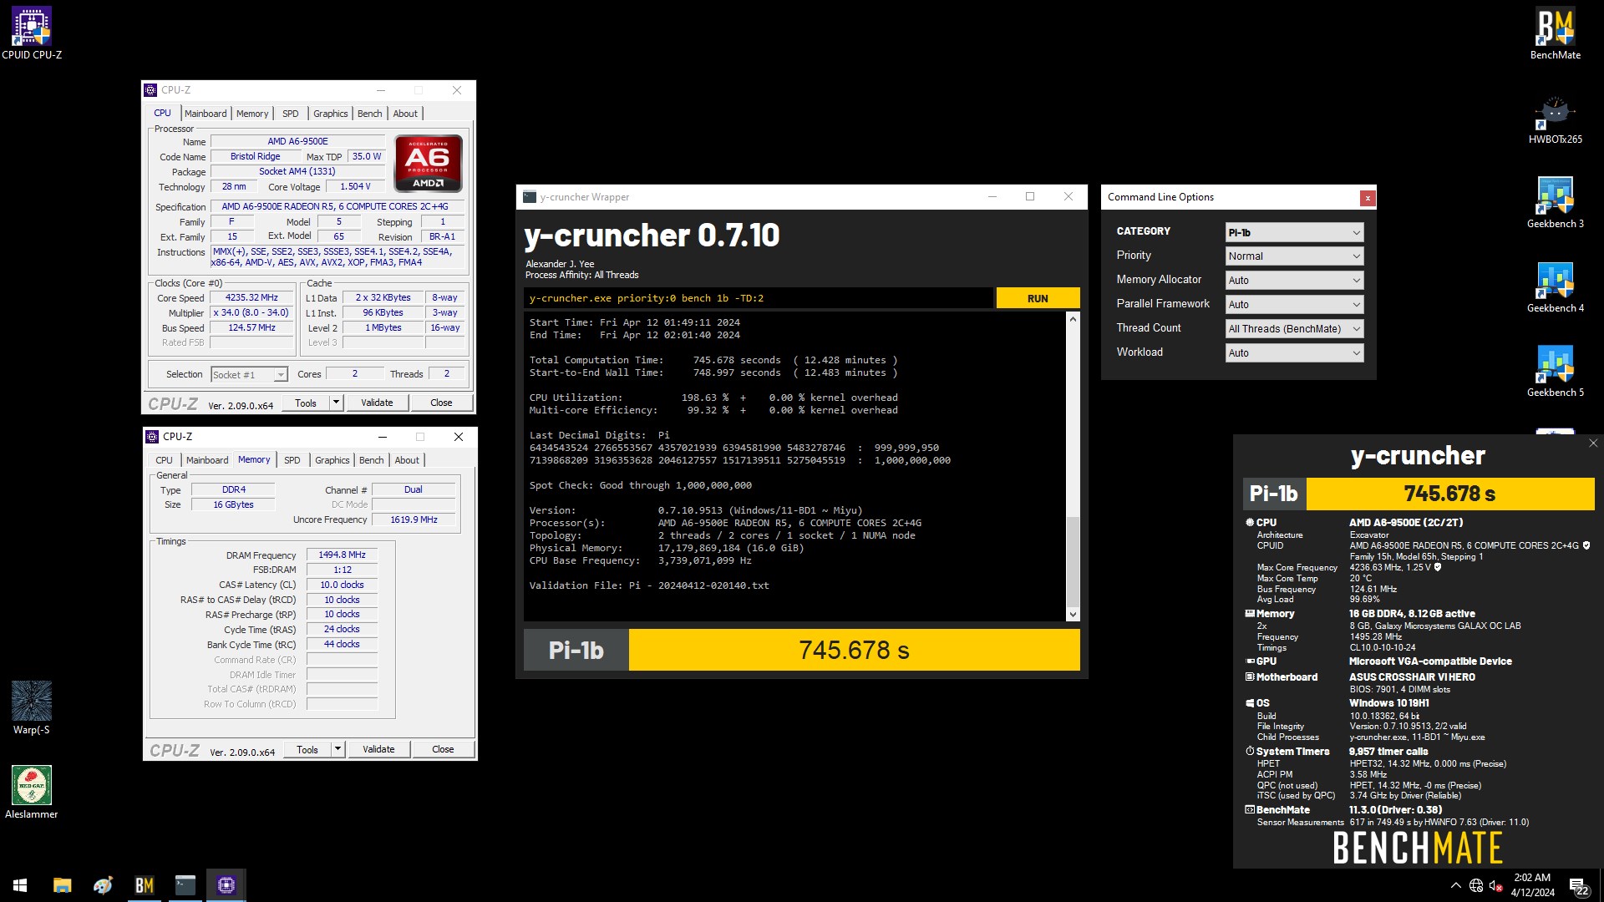Image resolution: width=1604 pixels, height=902 pixels.
Task: Click CPU-Z taskbar icon
Action: coord(226,885)
